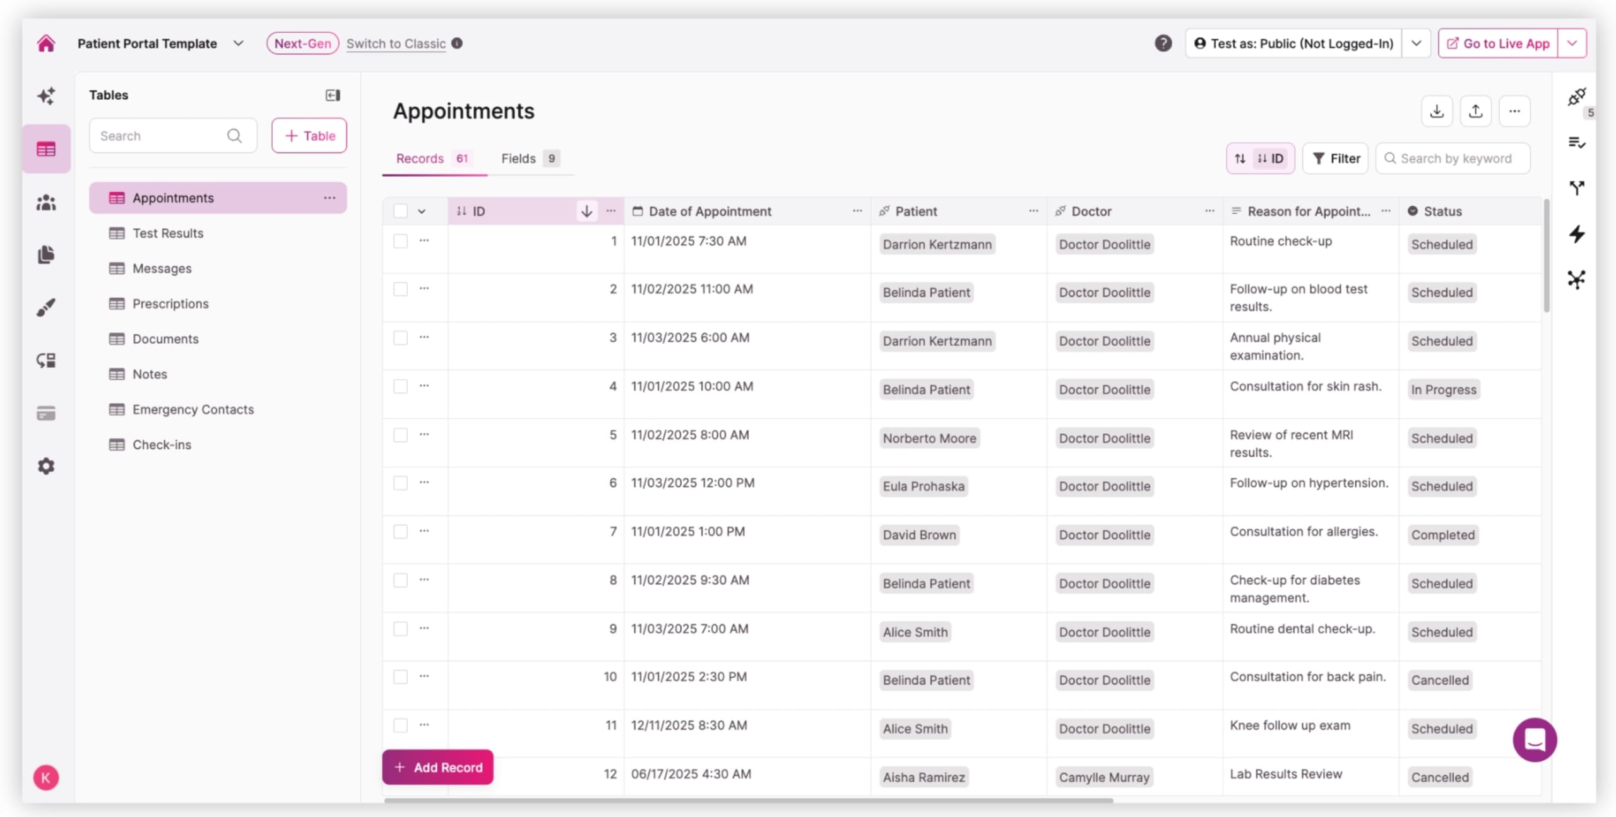Tick the checkbox for record ID 7
The height and width of the screenshot is (817, 1616).
400,532
